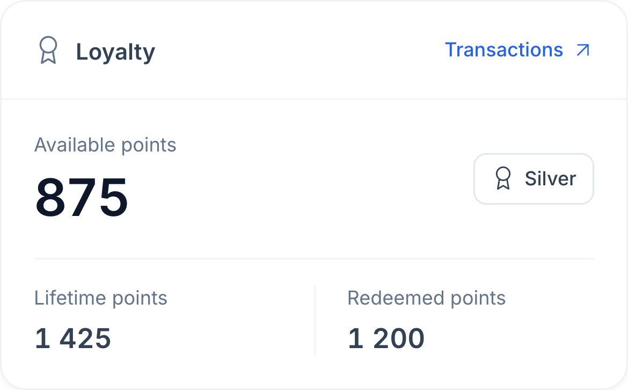The height and width of the screenshot is (390, 628).
Task: Click the vertical divider between Lifetime and Redeemed
Action: coord(315,321)
